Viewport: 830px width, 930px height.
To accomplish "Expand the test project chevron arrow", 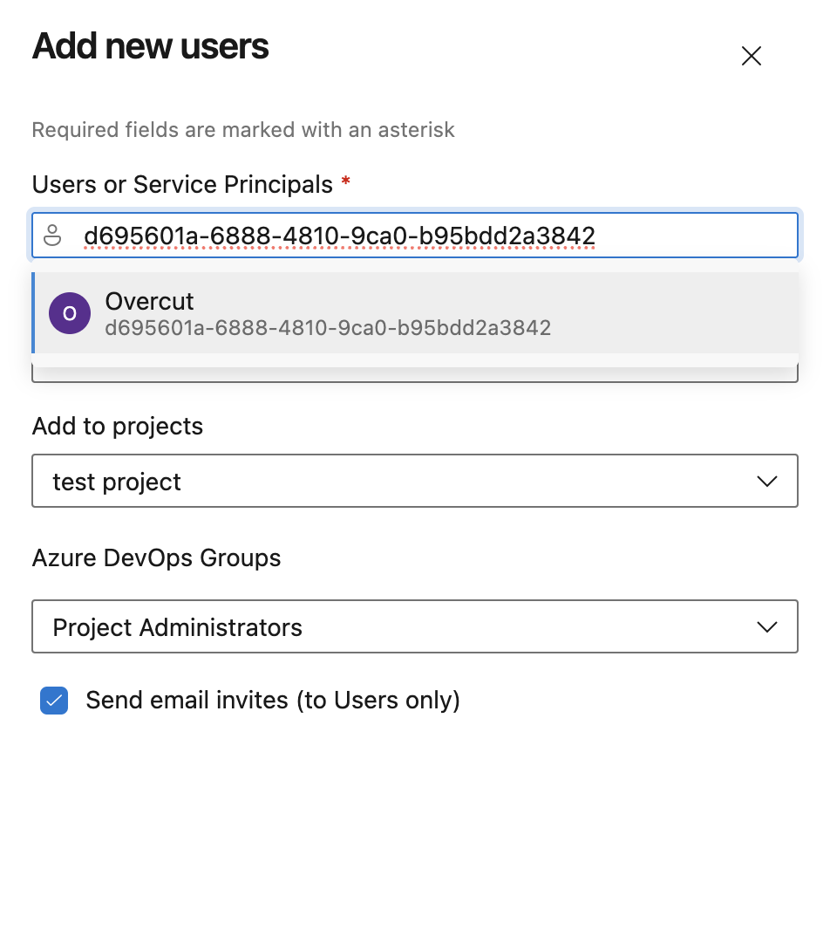I will (x=767, y=481).
